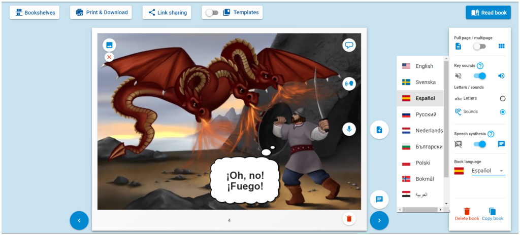Select Nederlands in language list
This screenshot has height=235, width=520.
click(420, 130)
